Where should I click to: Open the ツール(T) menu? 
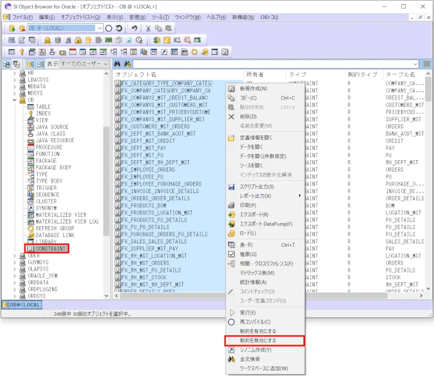pyautogui.click(x=160, y=17)
